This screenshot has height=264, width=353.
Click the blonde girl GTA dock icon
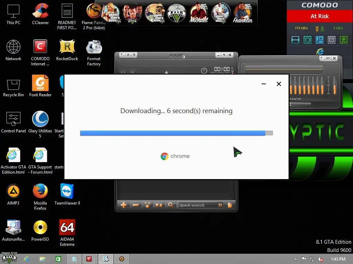click(110, 13)
